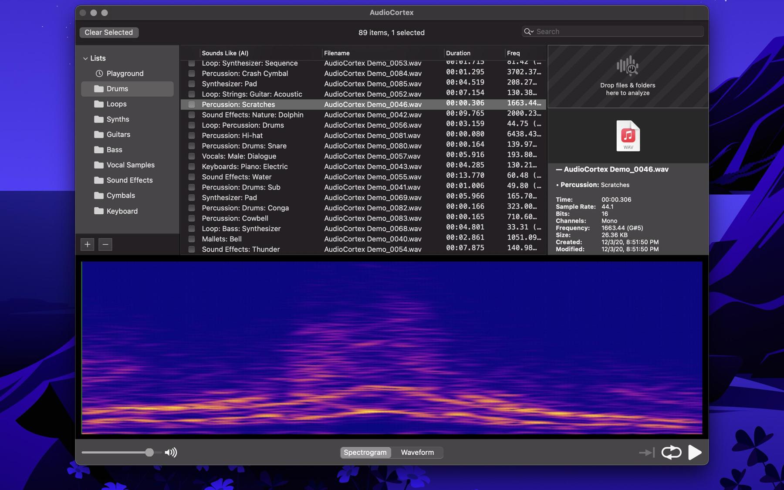Image resolution: width=784 pixels, height=490 pixels.
Task: Switch to the Waveform view tab
Action: (417, 453)
